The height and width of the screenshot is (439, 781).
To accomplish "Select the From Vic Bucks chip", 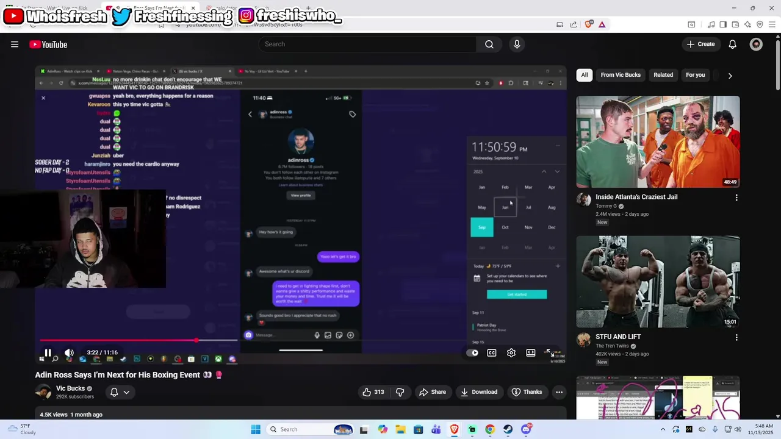I will click(x=621, y=75).
